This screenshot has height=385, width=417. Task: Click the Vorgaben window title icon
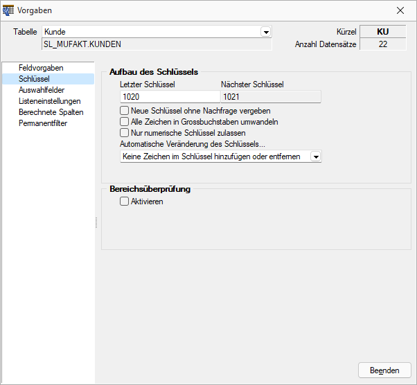(8, 10)
